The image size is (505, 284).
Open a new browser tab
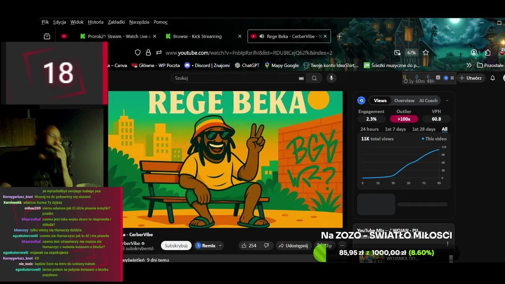[339, 36]
